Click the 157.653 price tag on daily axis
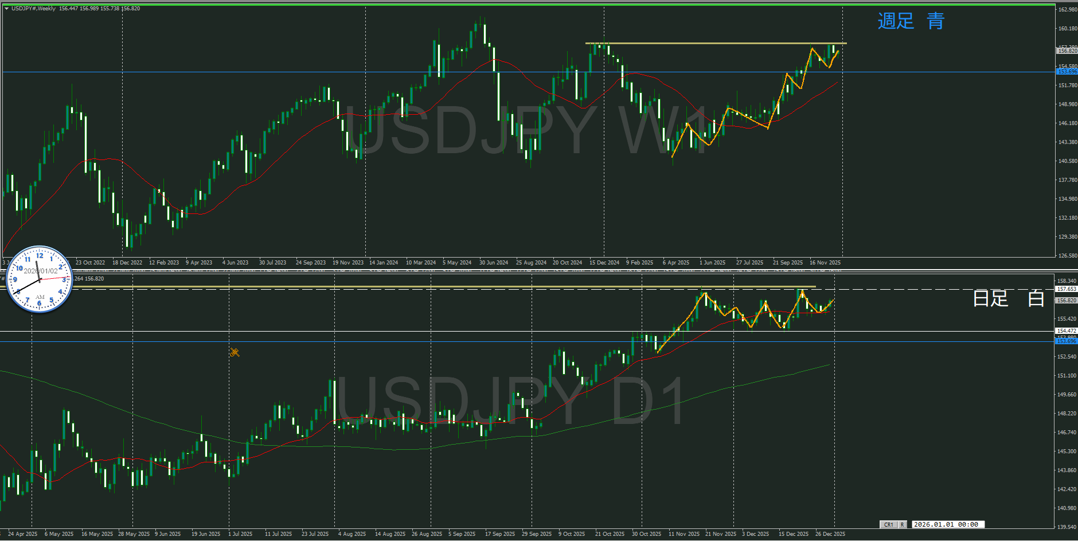Screen dimensions: 1078x541 [x=1066, y=289]
